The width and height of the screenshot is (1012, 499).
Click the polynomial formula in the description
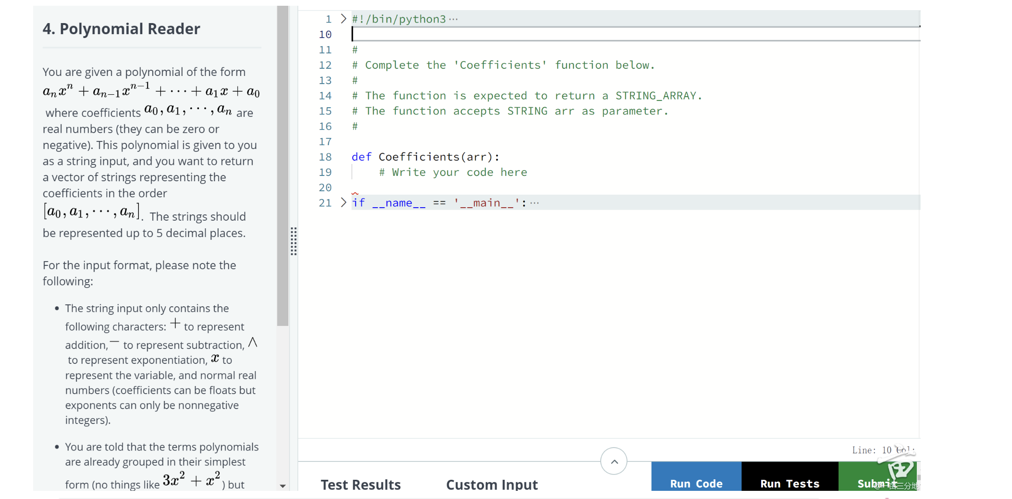(151, 90)
